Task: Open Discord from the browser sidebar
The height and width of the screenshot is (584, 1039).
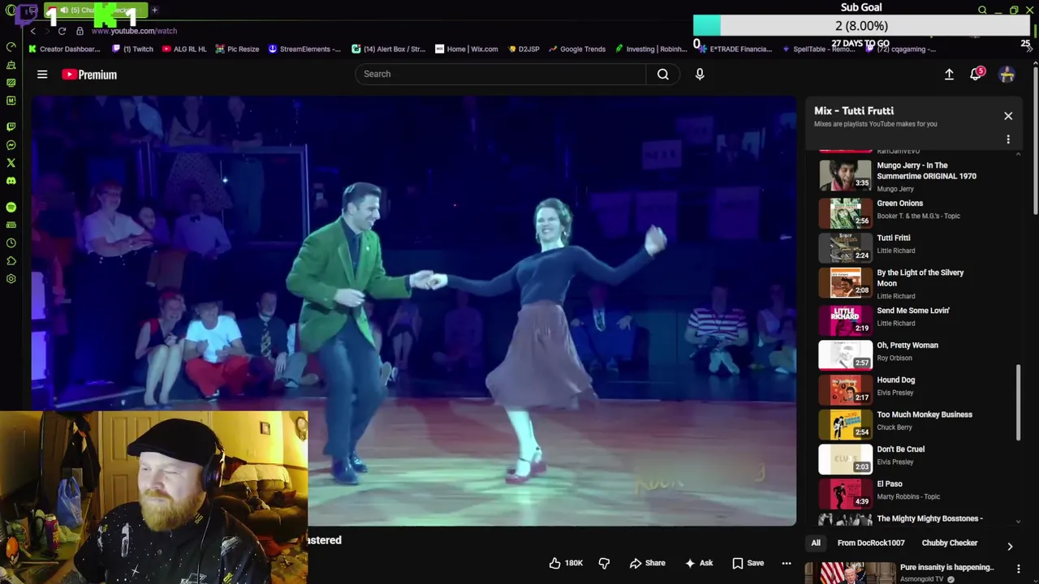Action: point(11,181)
